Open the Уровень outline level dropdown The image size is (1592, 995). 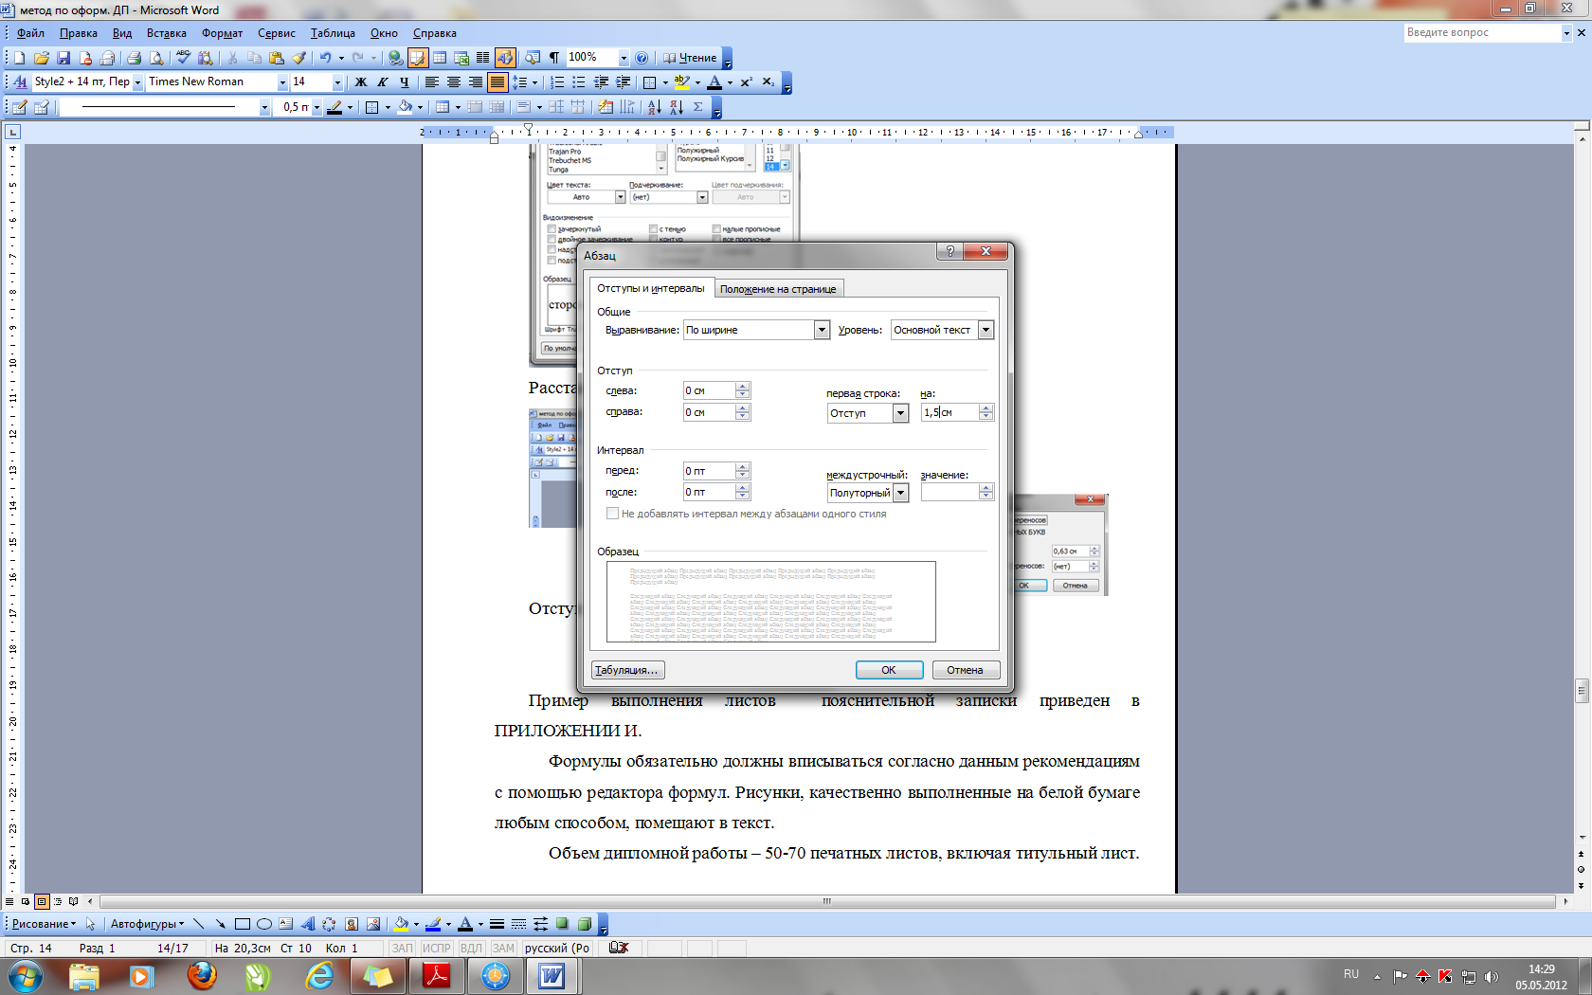(x=986, y=330)
